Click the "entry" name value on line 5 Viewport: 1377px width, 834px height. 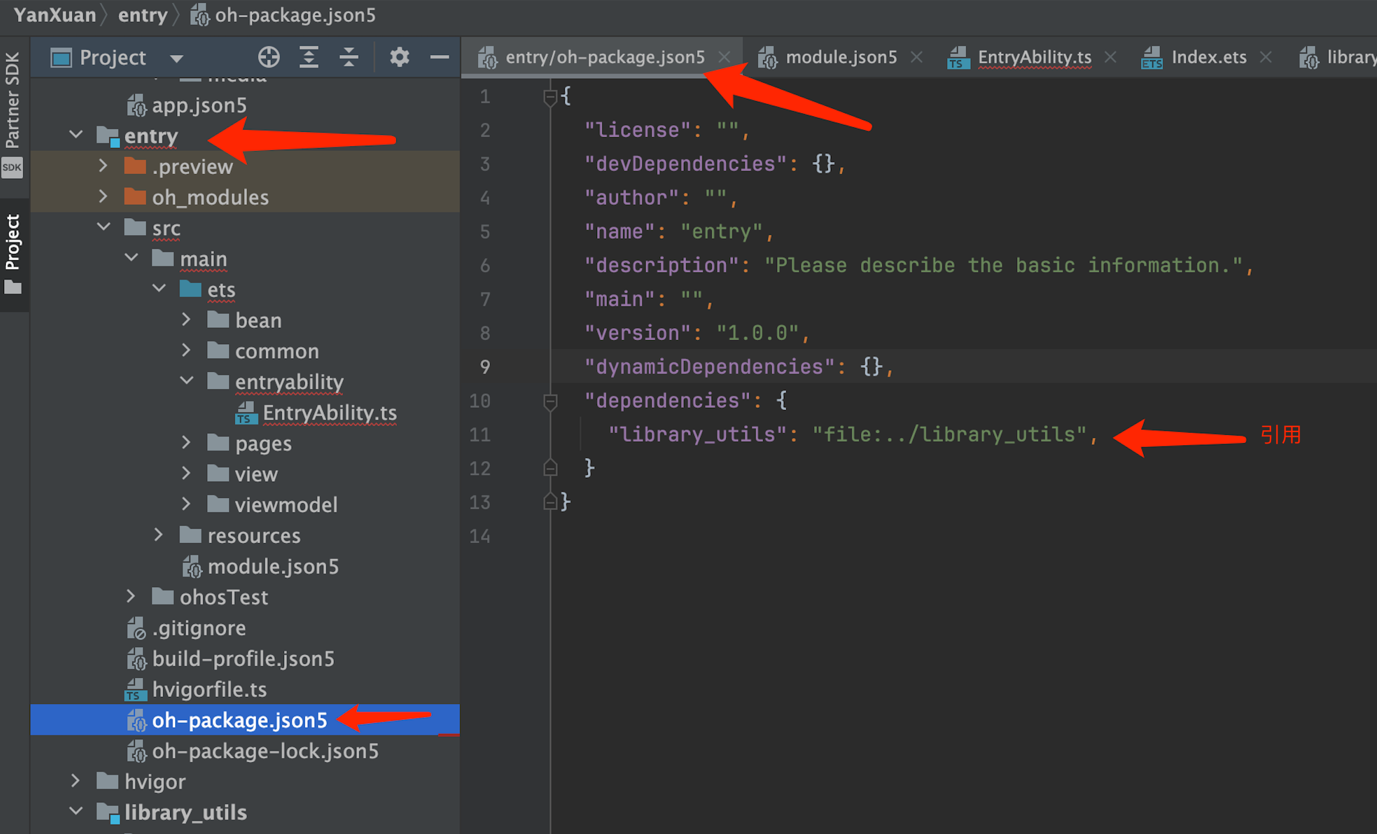point(721,232)
